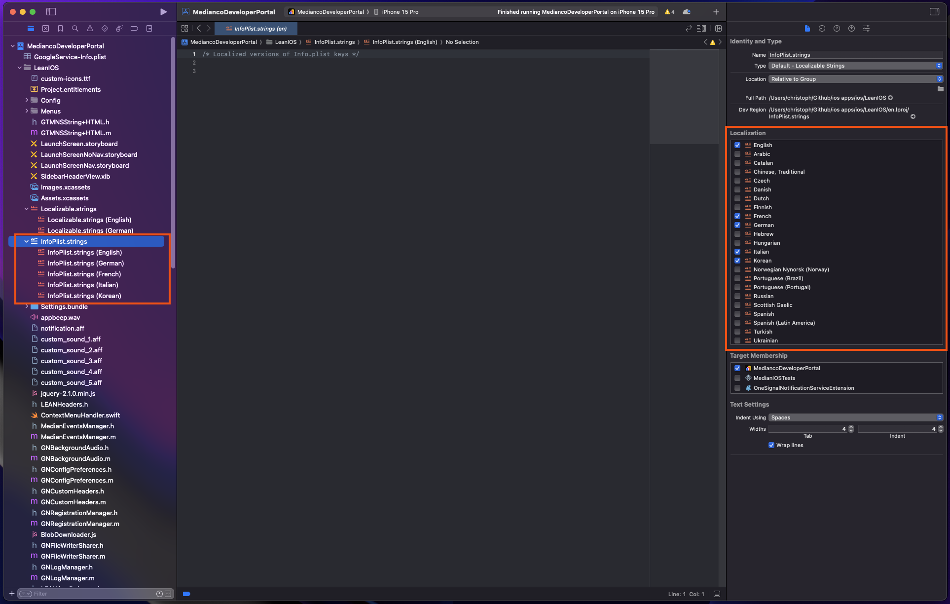The width and height of the screenshot is (950, 604).
Task: Uncheck German localization
Action: (737, 225)
